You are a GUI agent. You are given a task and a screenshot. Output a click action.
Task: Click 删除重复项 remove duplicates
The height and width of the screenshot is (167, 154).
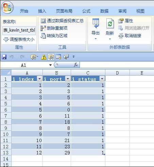(54, 28)
